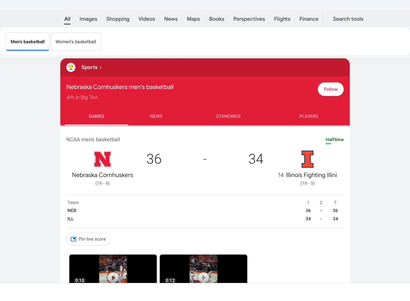Switch to the PLAYERS tab
Screen dimensions: 410x301
pos(309,116)
